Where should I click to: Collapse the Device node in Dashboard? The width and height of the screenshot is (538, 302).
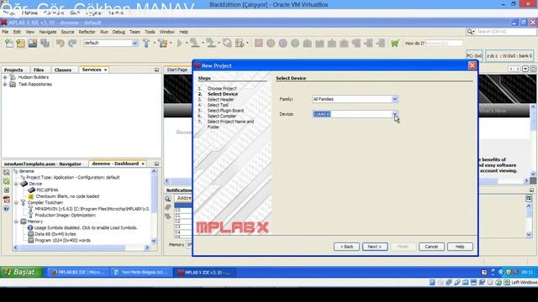click(x=16, y=184)
